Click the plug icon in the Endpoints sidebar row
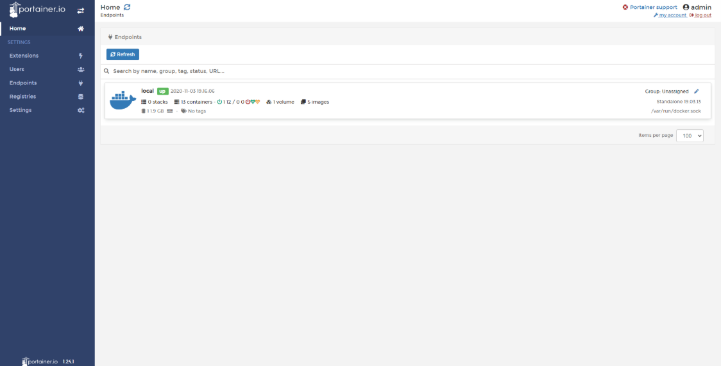The height and width of the screenshot is (366, 721). click(81, 83)
